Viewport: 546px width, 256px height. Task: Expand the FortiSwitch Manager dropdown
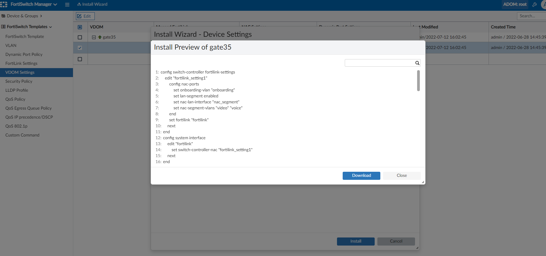(x=55, y=4)
